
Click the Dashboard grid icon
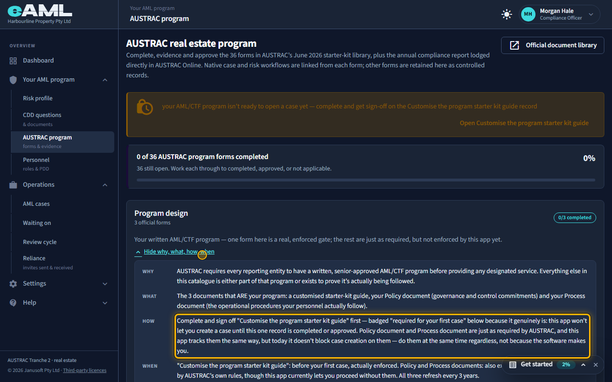click(x=13, y=61)
